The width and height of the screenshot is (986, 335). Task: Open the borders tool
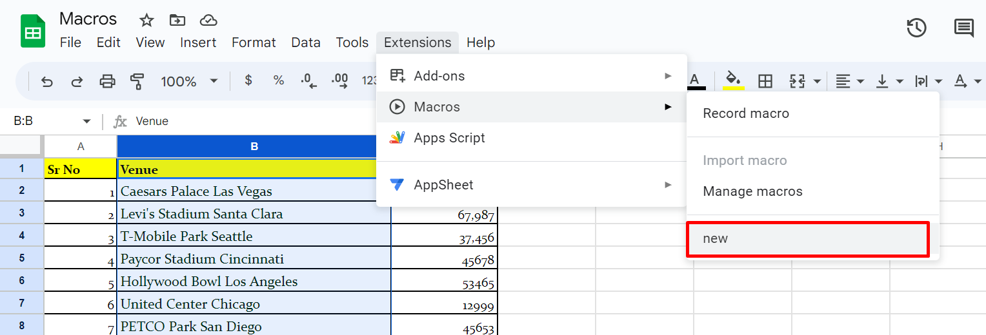[765, 81]
